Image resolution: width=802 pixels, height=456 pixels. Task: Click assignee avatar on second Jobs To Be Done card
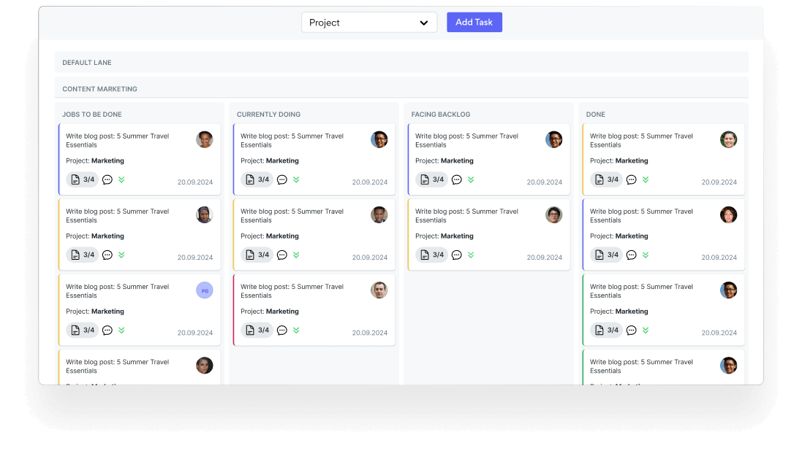[205, 215]
